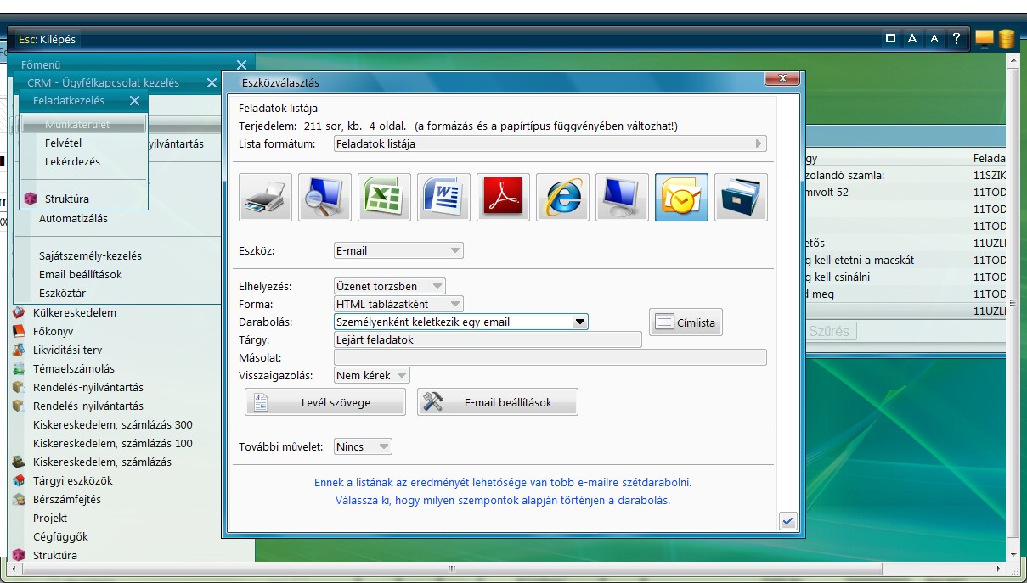Click the Tárgy field with Lejárt feladatok
This screenshot has height=583, width=1027.
click(488, 339)
